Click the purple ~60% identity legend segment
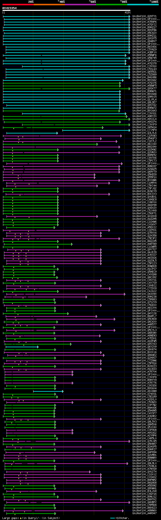 pyautogui.click(x=80, y=4)
